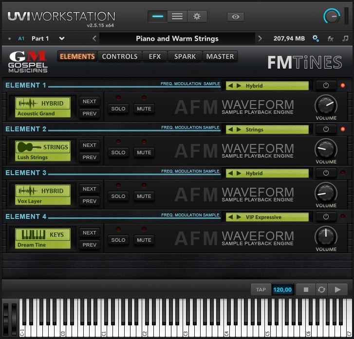Click the Gospel Musicians logo
354x339 pixels.
pos(28,62)
